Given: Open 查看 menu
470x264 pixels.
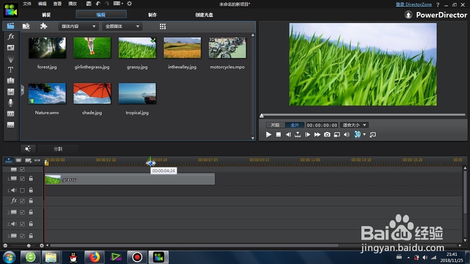Looking at the screenshot, I should pos(57,4).
